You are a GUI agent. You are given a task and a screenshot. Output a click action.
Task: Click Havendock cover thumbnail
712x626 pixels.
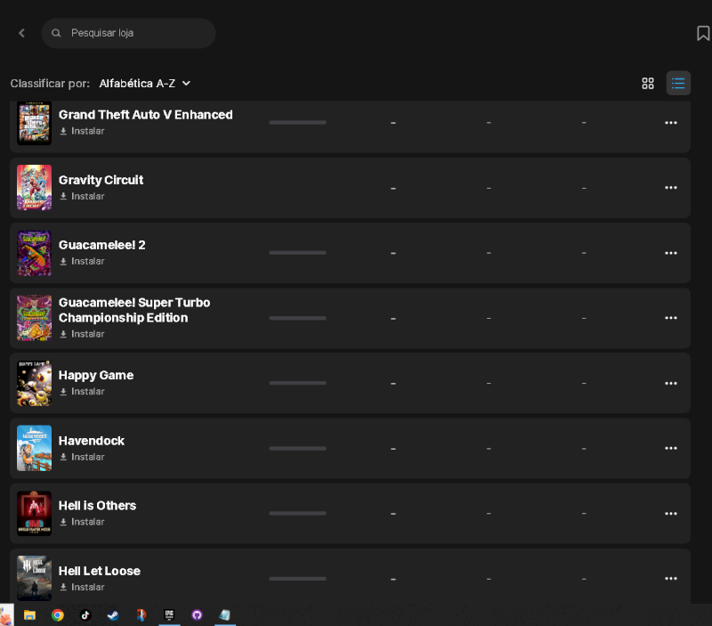(34, 449)
